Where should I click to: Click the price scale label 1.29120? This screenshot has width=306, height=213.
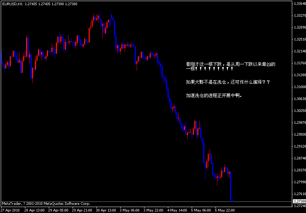click(300, 146)
